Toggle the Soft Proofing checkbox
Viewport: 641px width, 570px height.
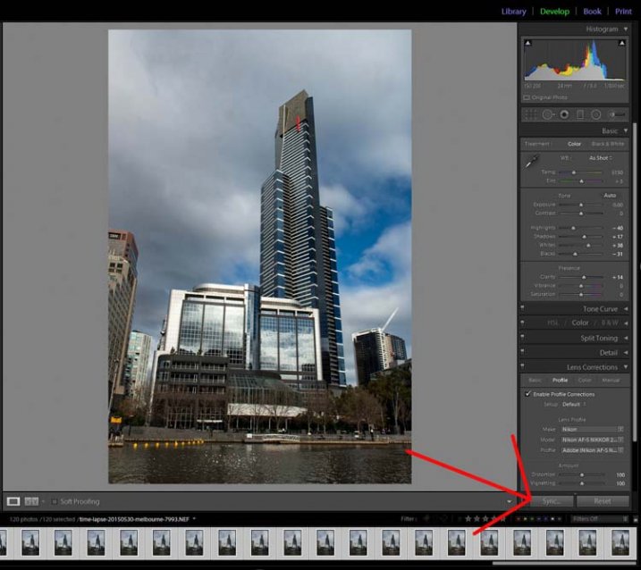point(54,501)
